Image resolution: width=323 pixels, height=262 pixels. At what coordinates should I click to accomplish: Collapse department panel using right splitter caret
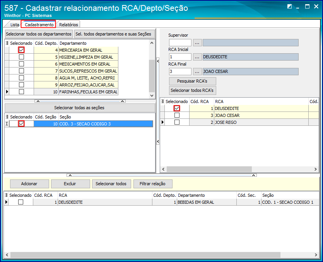[x=122, y=101]
